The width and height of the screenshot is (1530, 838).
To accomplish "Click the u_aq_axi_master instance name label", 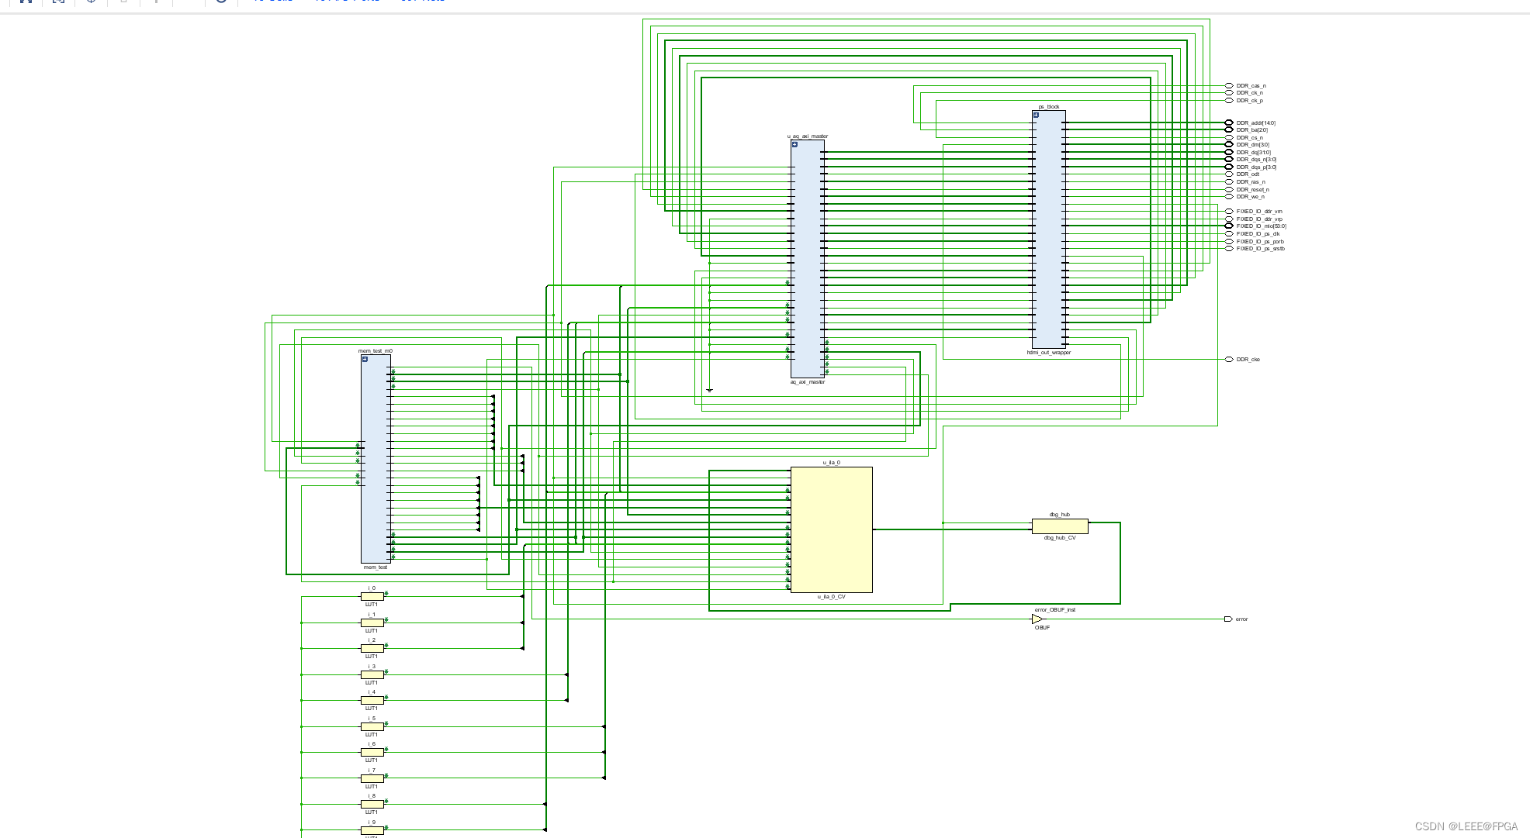I will [808, 136].
